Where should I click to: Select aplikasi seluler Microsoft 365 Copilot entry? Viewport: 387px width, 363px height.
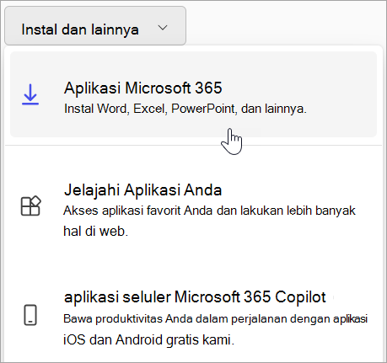tap(193, 318)
